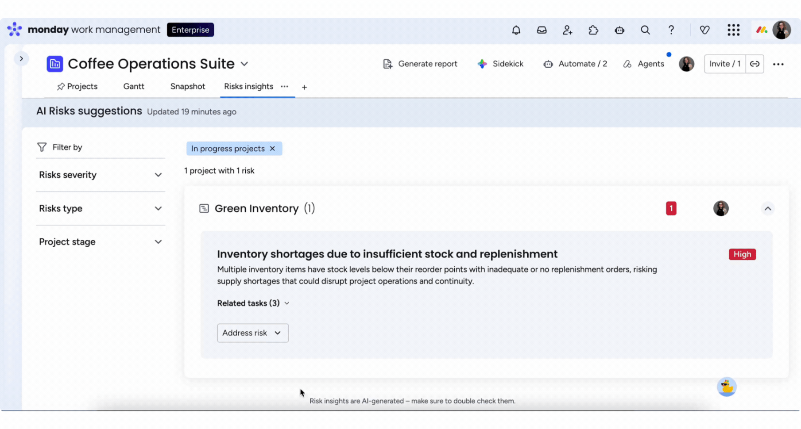Click the Green Inventory project icon
This screenshot has height=429, width=801.
[204, 208]
